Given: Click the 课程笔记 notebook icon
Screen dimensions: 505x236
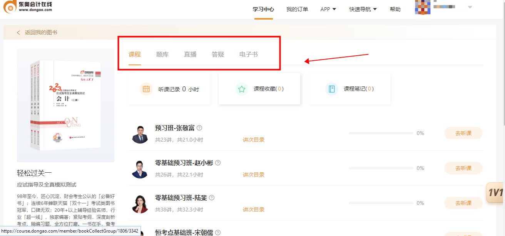Looking at the screenshot, I should click(x=331, y=89).
